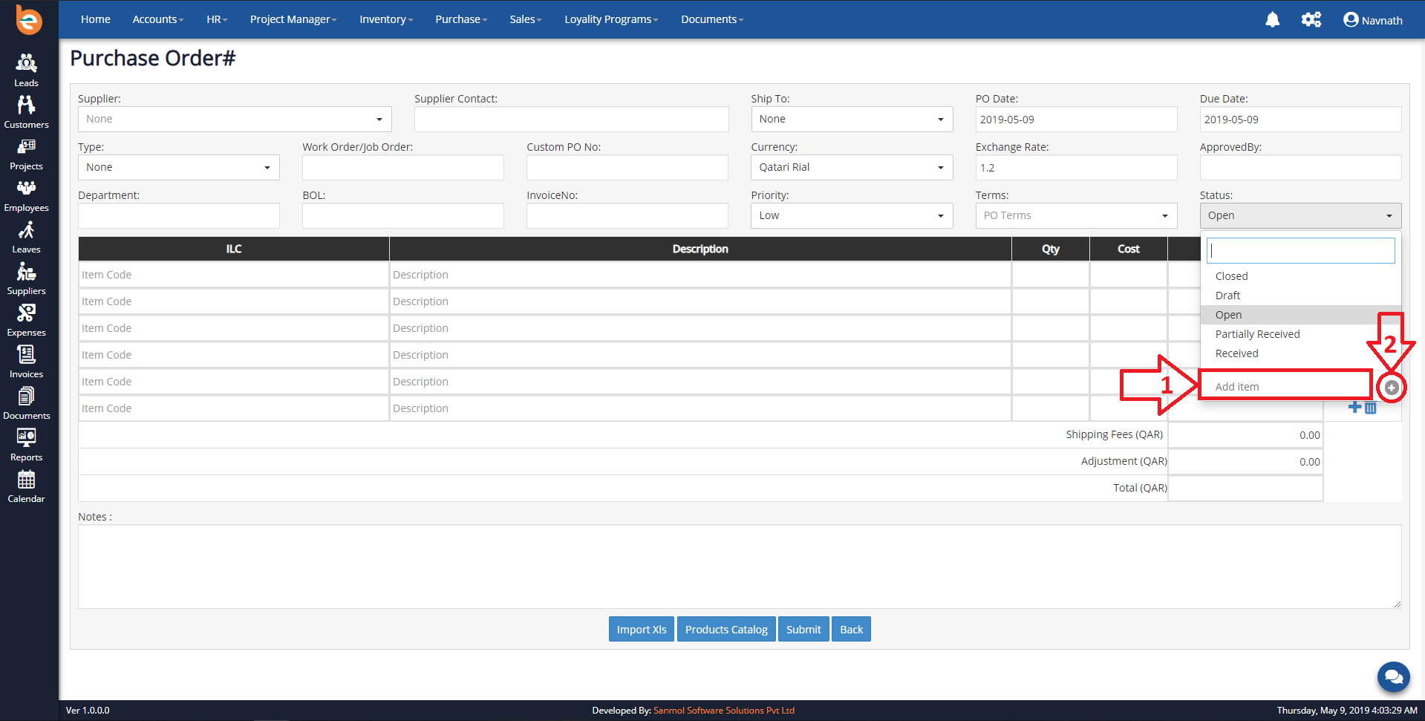Click the Adjustment amount field

(1245, 462)
